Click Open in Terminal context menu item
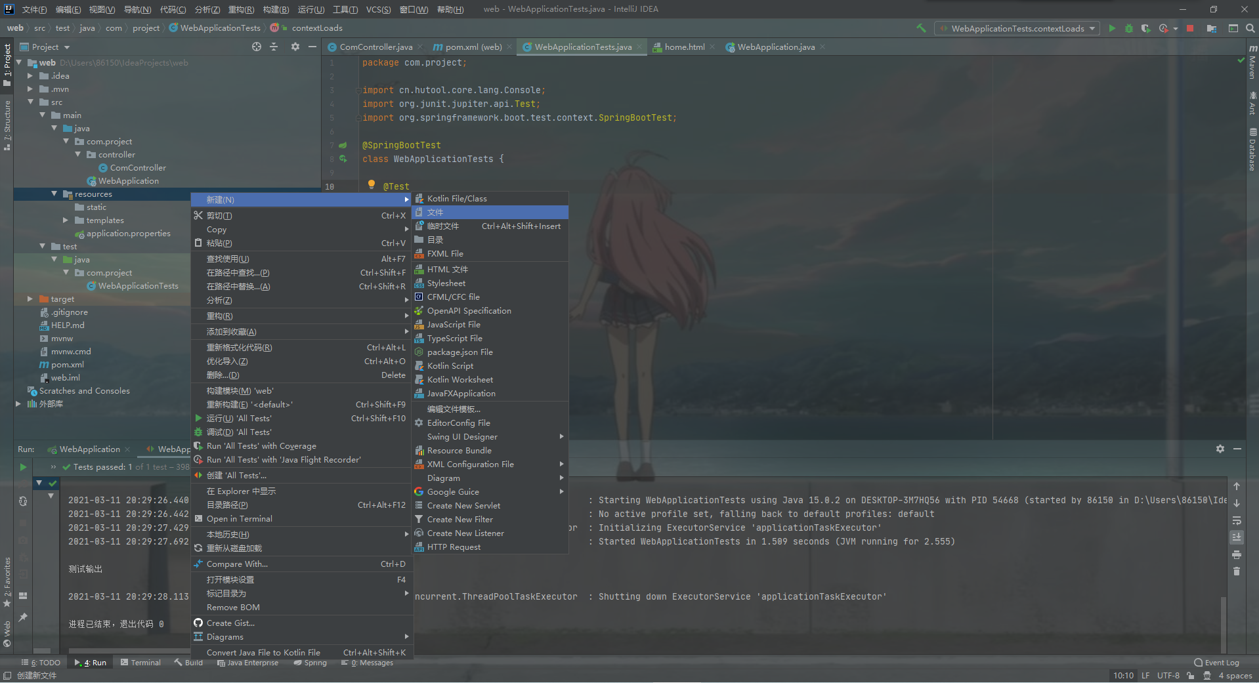1259x683 pixels. click(x=301, y=519)
